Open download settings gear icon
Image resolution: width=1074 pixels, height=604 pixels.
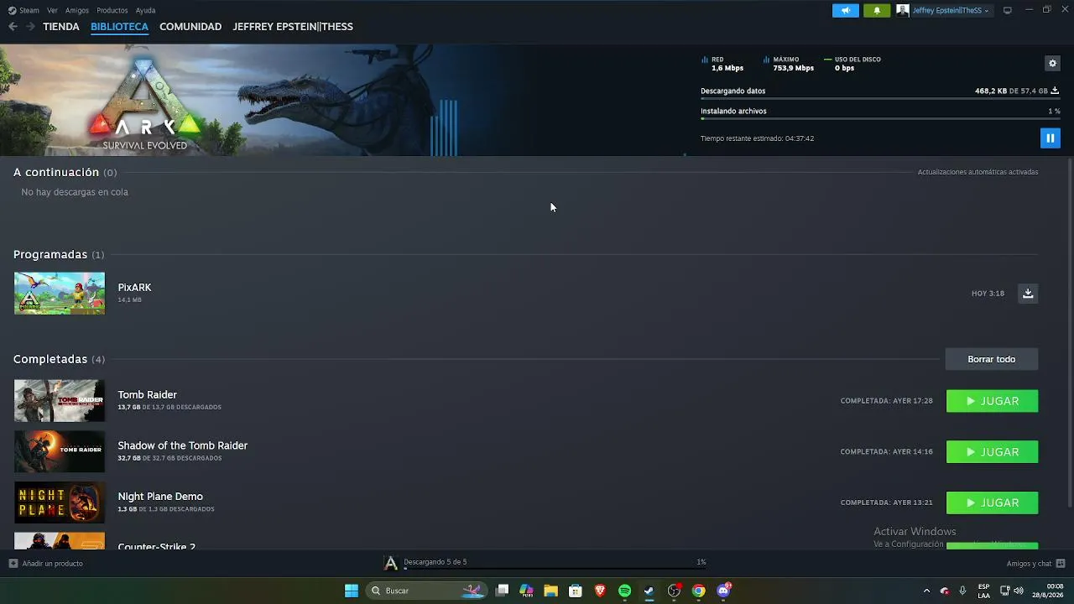pyautogui.click(x=1052, y=63)
